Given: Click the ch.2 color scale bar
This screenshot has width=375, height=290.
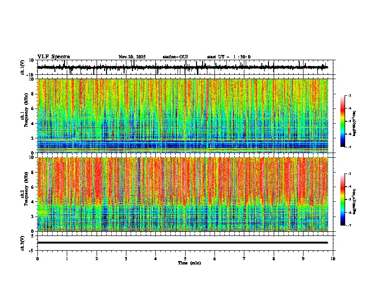Looking at the screenshot, I should coord(343,199).
